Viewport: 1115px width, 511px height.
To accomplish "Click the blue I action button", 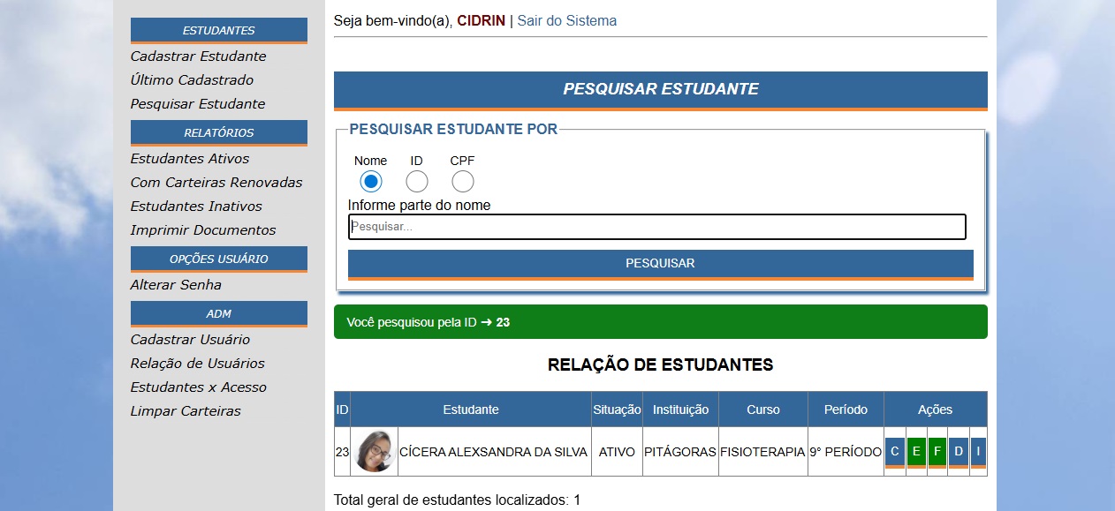I will [978, 452].
